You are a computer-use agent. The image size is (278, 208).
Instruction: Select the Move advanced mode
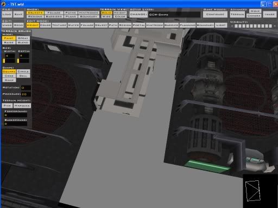[x=255, y=11]
